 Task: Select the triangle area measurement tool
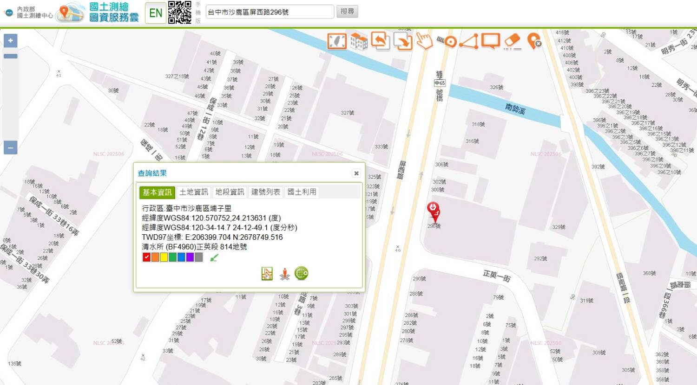pos(469,41)
